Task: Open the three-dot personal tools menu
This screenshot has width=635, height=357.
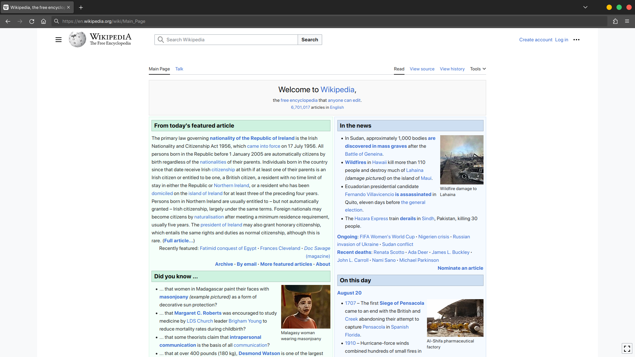Action: [576, 40]
